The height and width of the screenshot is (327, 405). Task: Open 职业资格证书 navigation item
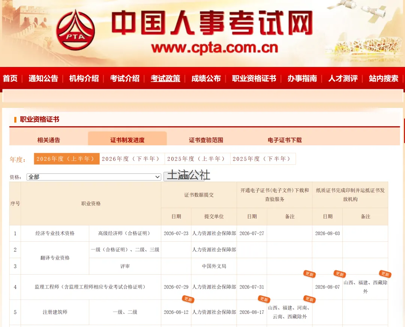coord(254,78)
